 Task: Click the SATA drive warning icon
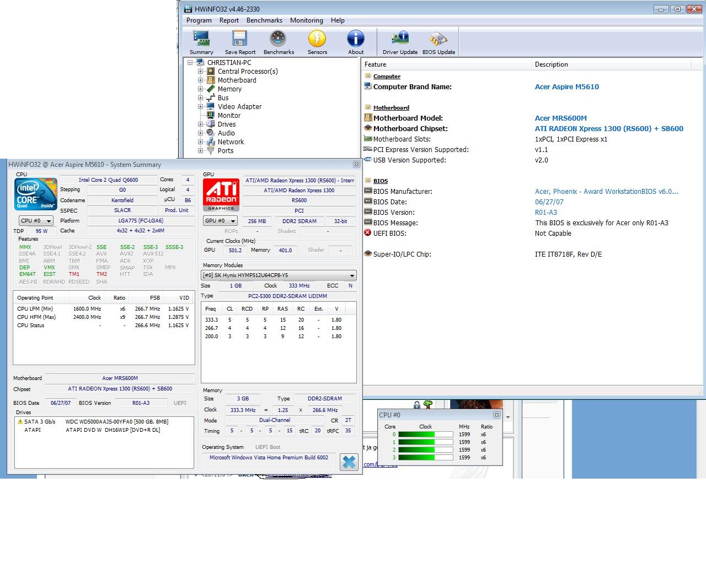20,421
